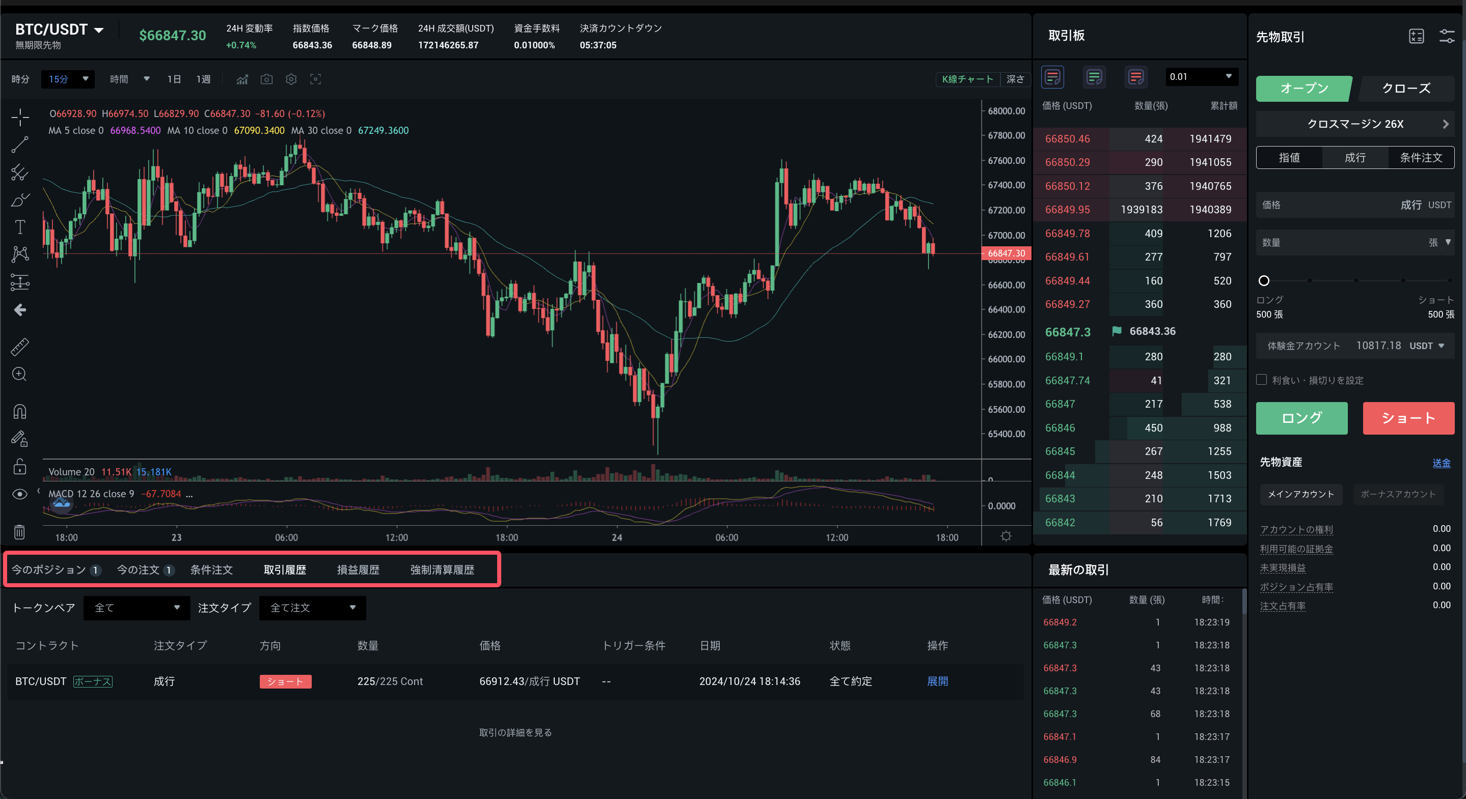Toggle drawings visibility eye icon
1466x799 pixels.
[x=19, y=494]
